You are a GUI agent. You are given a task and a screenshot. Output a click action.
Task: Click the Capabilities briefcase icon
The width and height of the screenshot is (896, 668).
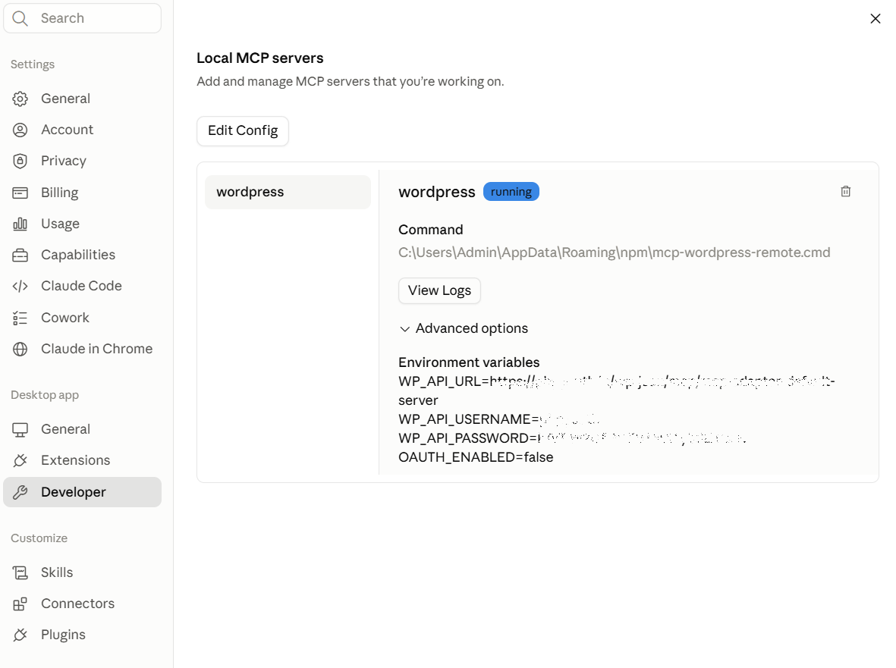click(20, 256)
